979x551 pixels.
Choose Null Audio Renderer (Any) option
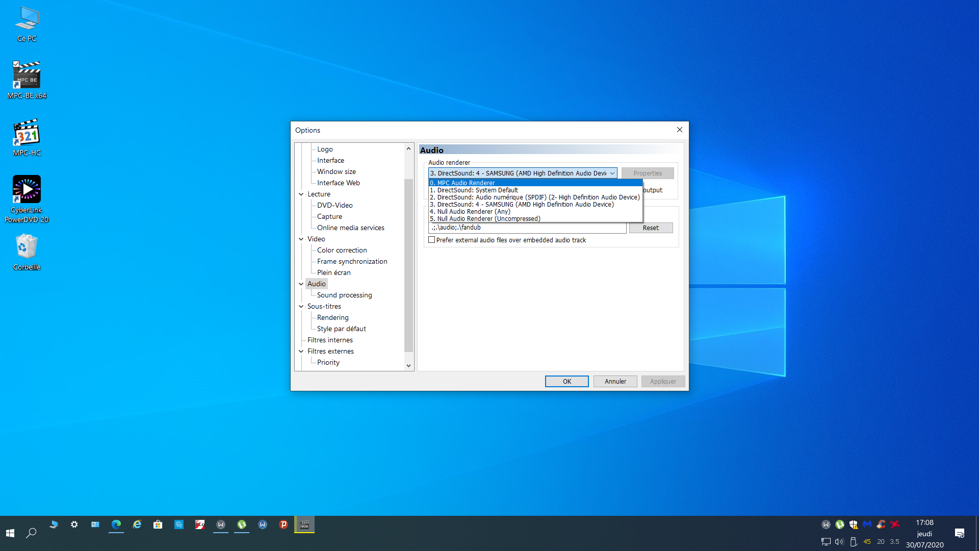pos(535,211)
